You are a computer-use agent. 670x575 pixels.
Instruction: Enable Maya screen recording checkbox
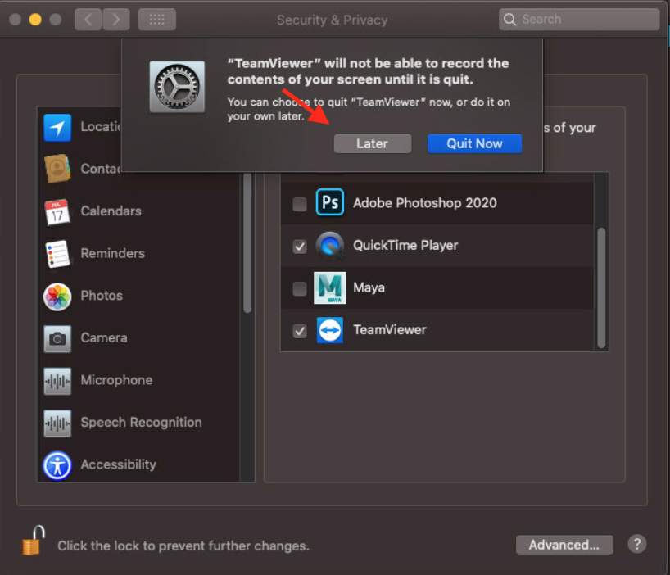click(300, 289)
